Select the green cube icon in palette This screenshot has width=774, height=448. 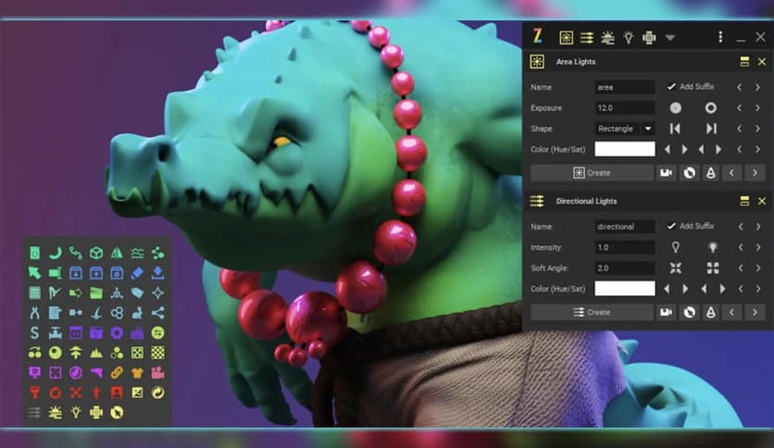point(96,253)
